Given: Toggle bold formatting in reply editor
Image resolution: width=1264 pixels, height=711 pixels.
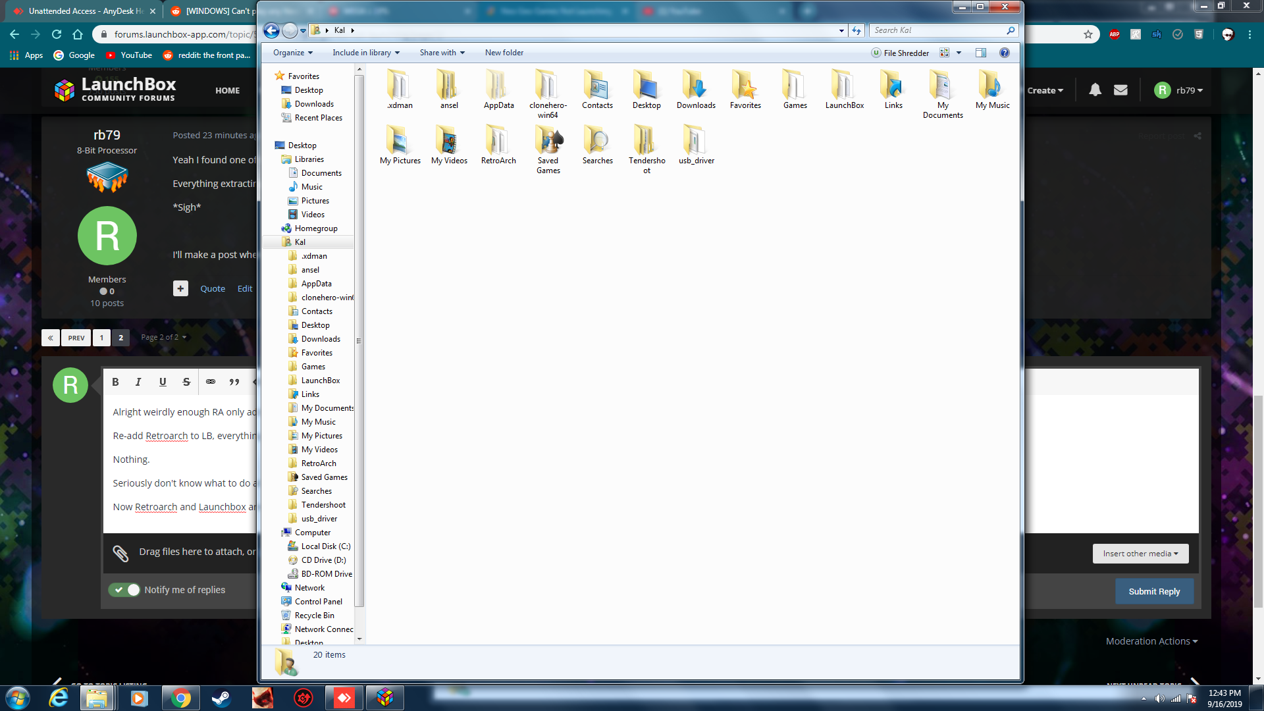Looking at the screenshot, I should coord(115,382).
